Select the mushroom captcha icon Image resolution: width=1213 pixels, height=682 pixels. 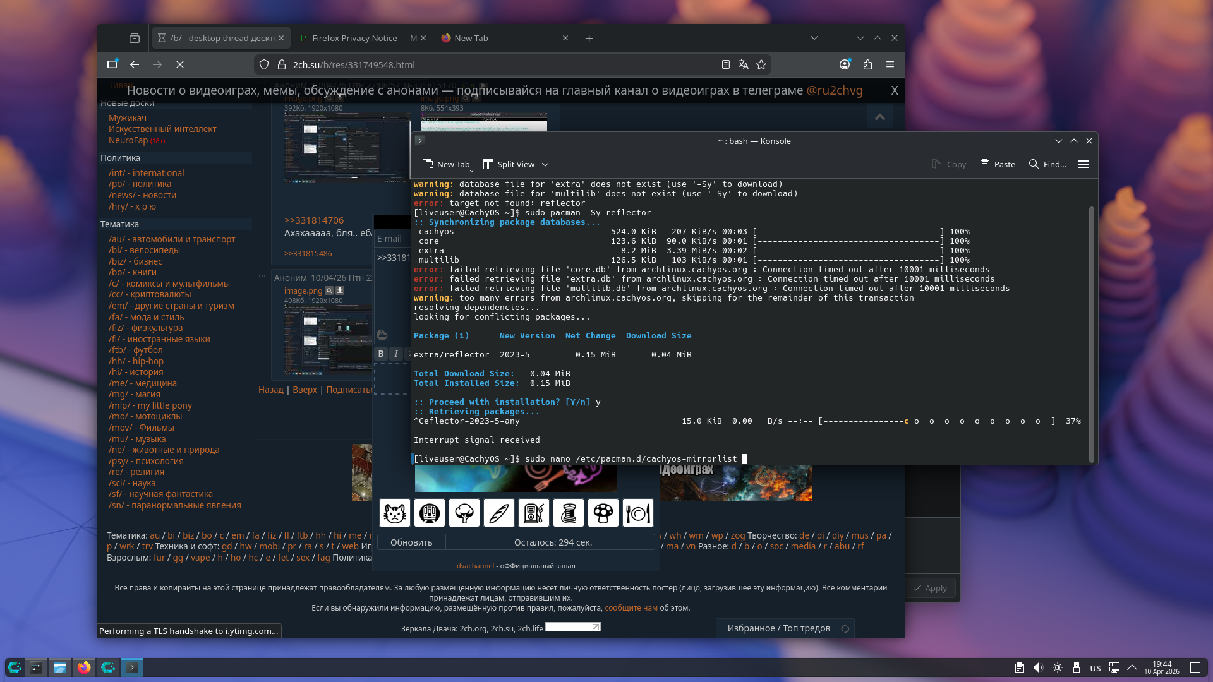pos(603,513)
